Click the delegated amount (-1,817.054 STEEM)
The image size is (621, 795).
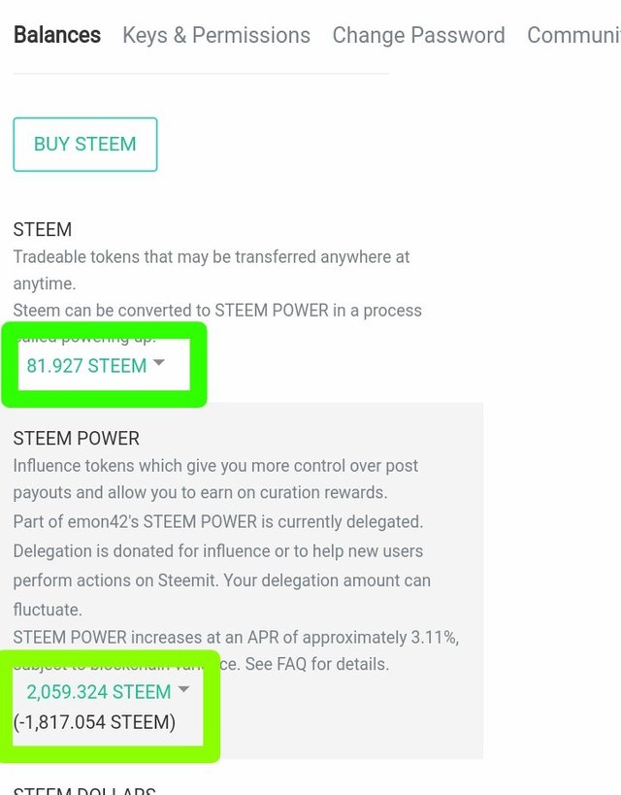click(x=94, y=722)
